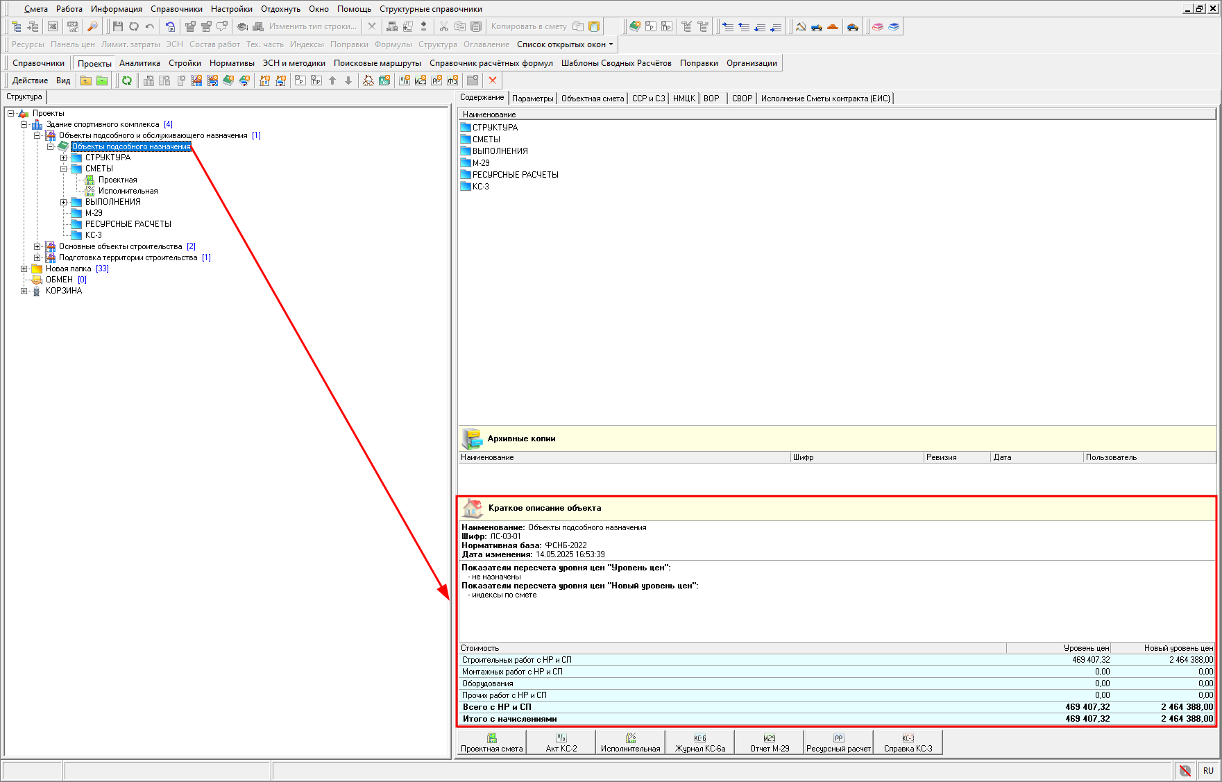This screenshot has width=1222, height=782.
Task: Click the red X delete icon
Action: [493, 80]
